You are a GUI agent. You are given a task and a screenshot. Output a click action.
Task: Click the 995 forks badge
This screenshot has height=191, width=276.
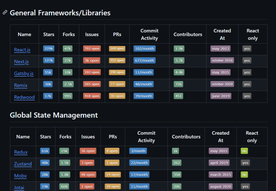coord(68,96)
